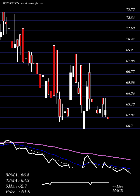The image size is (140, 196).
Task: Click the BSE 536974 chart title
Action: (x=11, y=3)
